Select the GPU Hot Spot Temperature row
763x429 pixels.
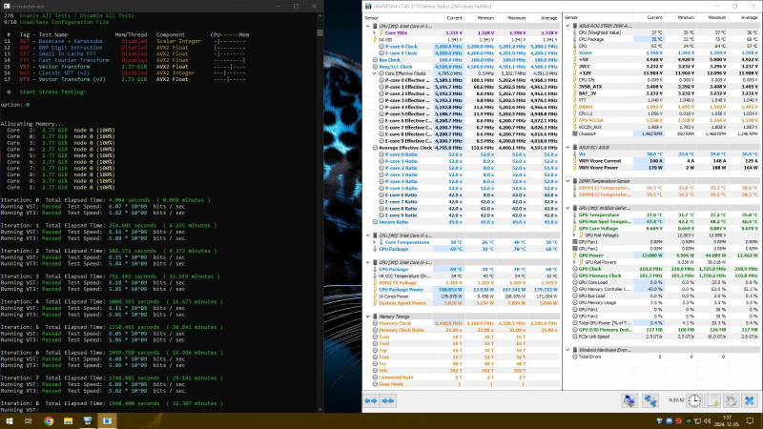(x=662, y=222)
